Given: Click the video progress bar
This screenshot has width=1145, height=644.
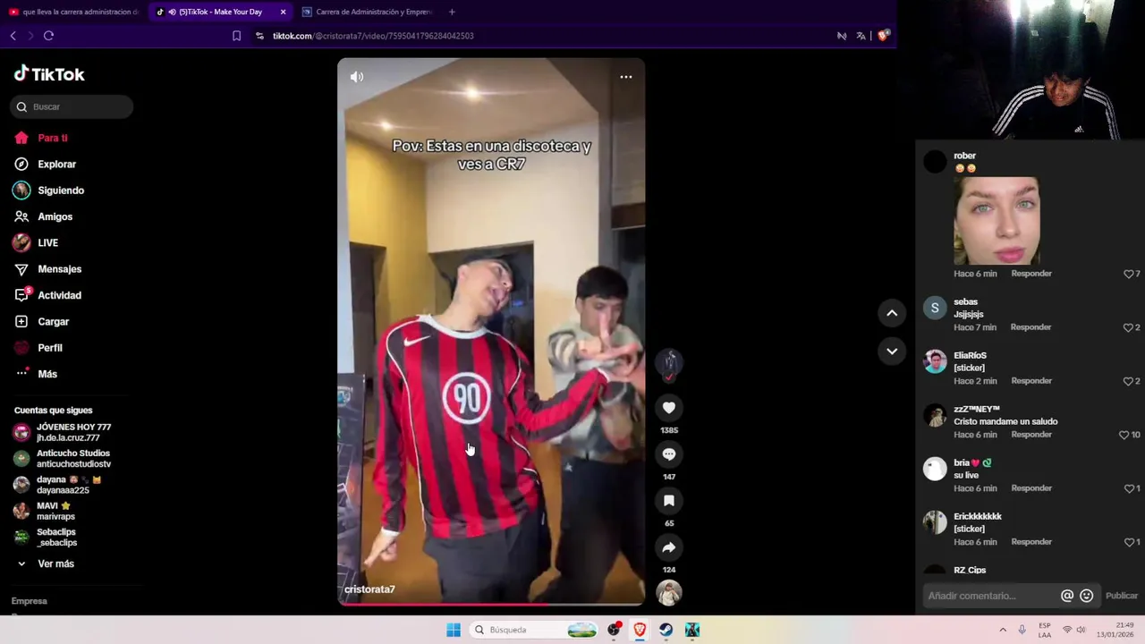Looking at the screenshot, I should pos(491,605).
